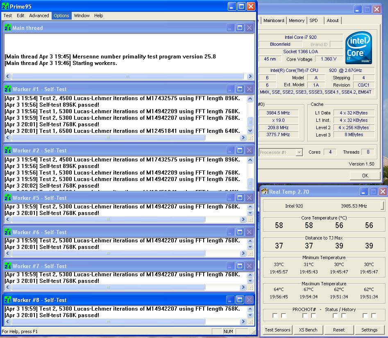Click the Worker #6 Self-Test window icon
Viewport: 388px width, 338px height.
8,232
